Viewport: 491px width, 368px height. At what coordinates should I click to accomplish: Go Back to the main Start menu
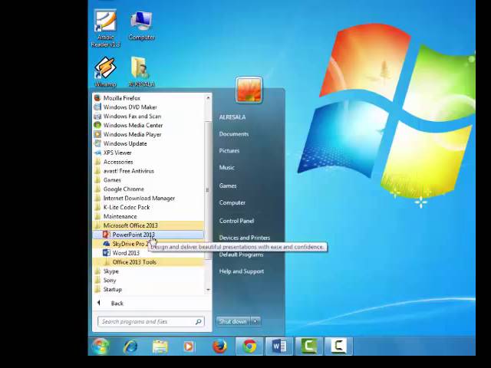point(117,304)
